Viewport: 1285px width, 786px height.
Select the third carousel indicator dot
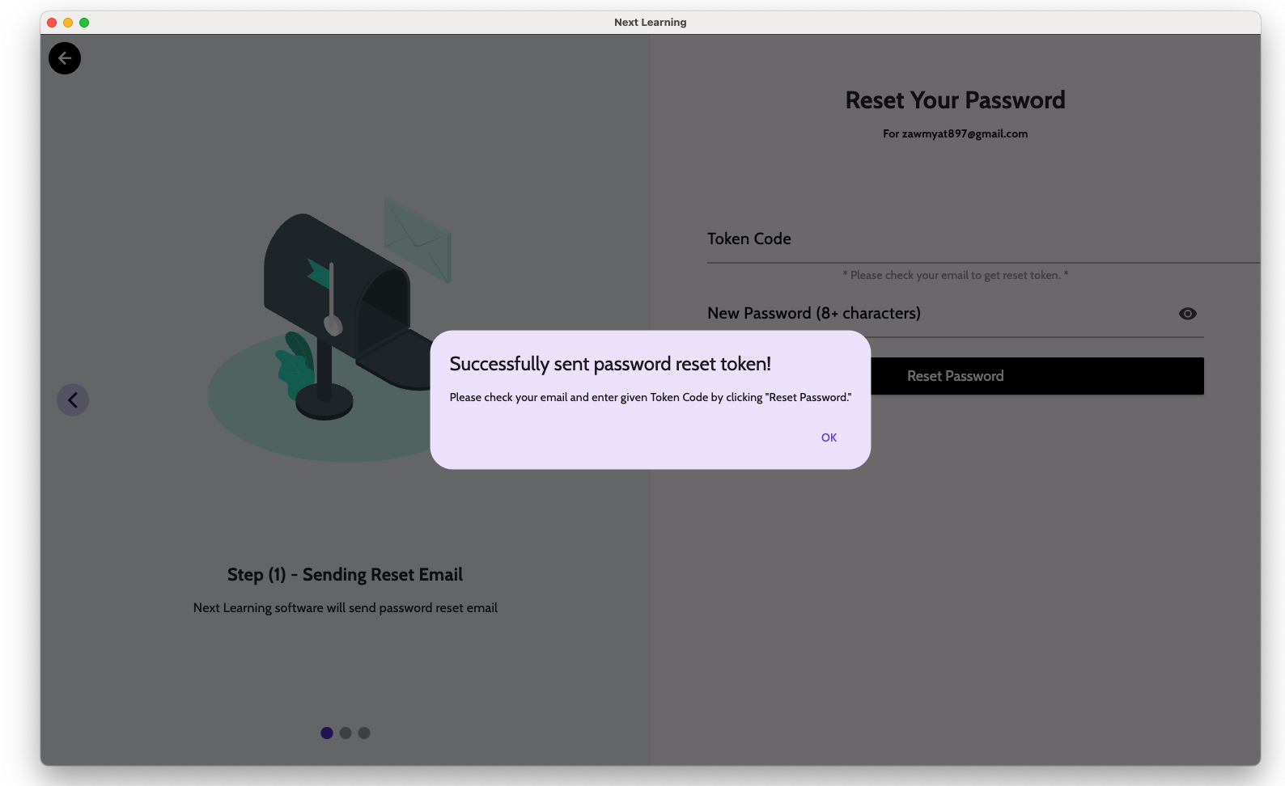364,733
